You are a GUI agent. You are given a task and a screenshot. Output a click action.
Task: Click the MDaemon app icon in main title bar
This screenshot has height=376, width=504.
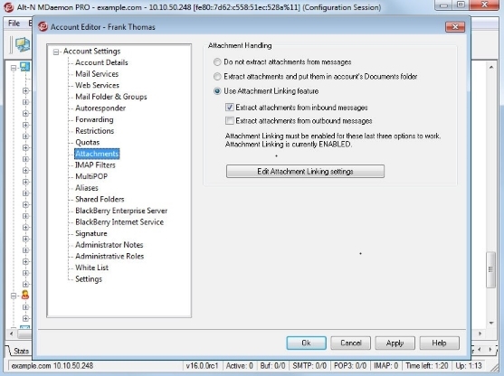[x=8, y=7]
